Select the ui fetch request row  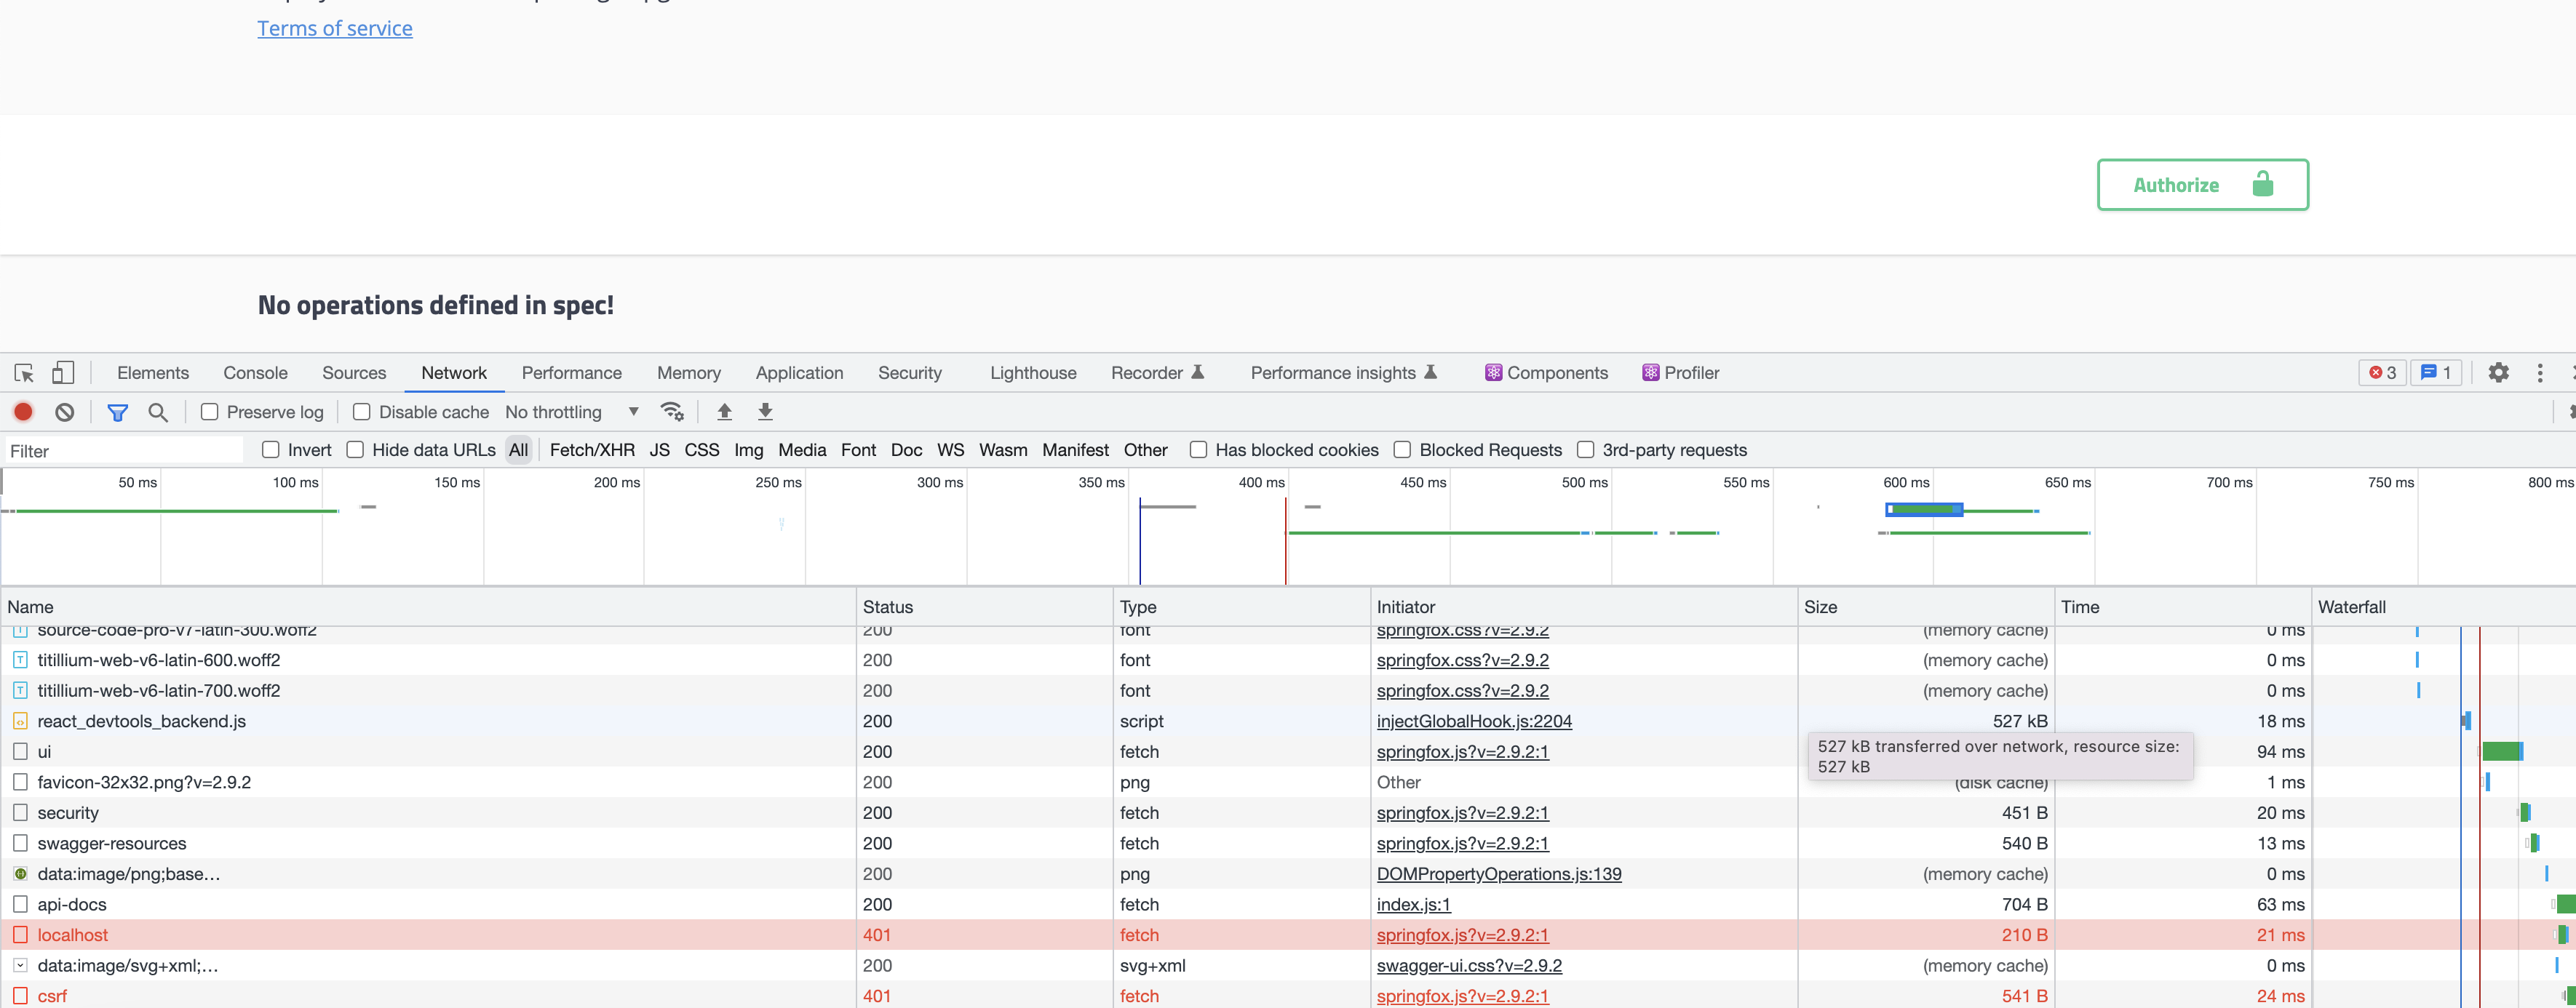(x=1288, y=751)
